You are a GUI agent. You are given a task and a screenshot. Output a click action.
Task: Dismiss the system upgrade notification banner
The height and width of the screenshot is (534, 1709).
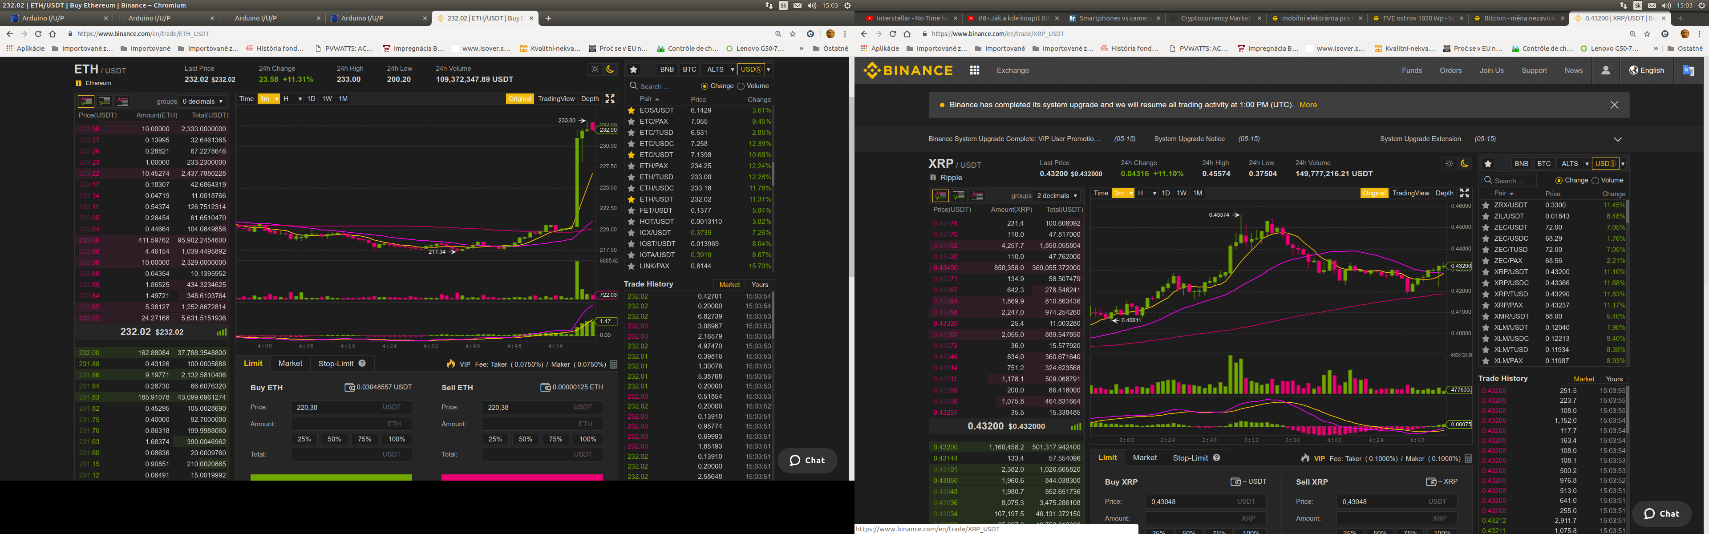coord(1614,105)
